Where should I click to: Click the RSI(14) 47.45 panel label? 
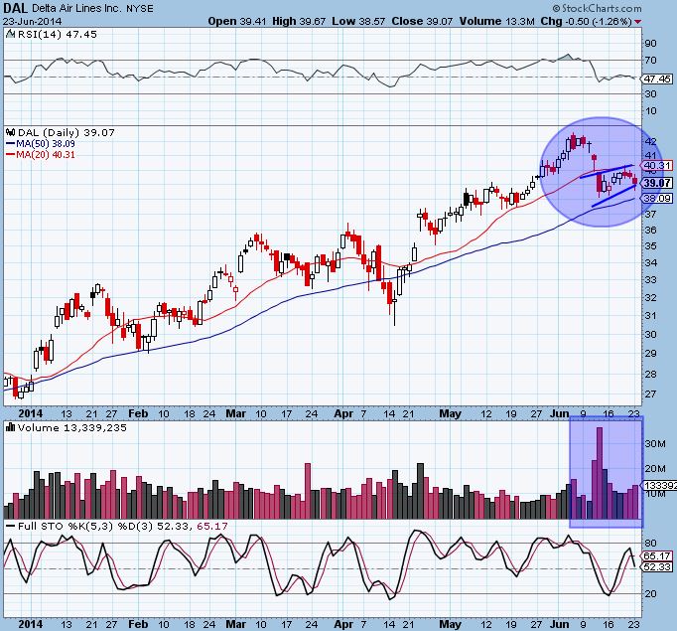coord(57,34)
